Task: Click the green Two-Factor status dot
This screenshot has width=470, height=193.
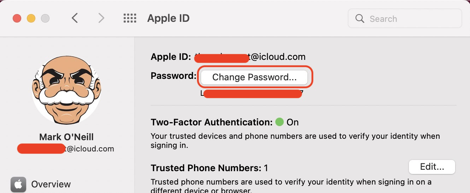Action: click(x=279, y=122)
